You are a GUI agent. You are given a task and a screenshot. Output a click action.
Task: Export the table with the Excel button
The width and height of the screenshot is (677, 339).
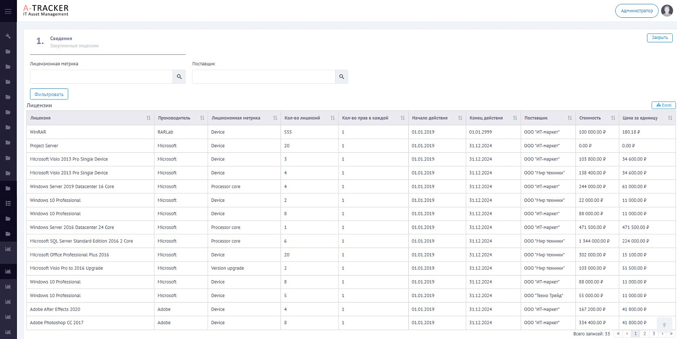[663, 105]
